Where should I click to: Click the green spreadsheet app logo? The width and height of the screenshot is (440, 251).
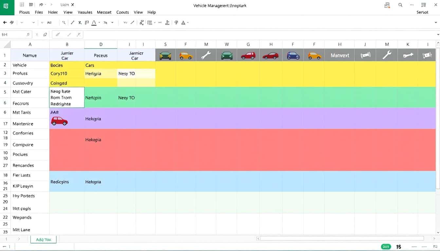[x=7, y=7]
